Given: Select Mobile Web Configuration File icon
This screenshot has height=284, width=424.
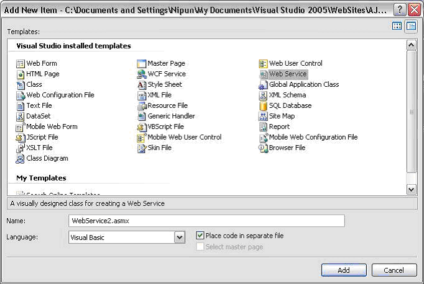Looking at the screenshot, I should point(264,138).
